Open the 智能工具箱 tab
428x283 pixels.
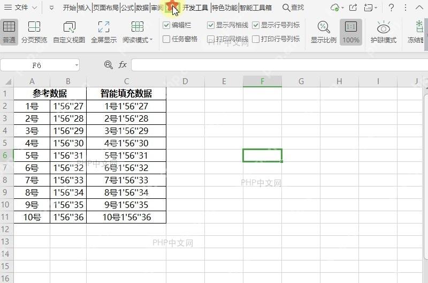point(256,8)
